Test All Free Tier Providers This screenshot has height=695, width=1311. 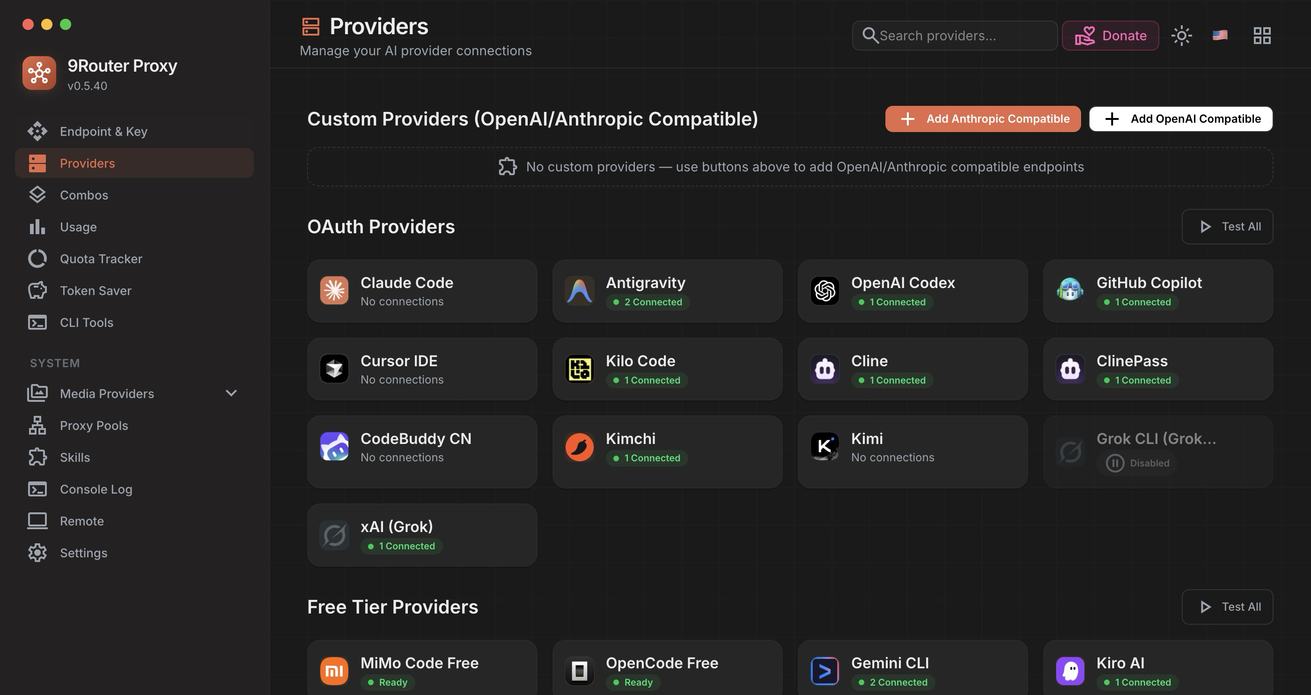click(x=1227, y=607)
